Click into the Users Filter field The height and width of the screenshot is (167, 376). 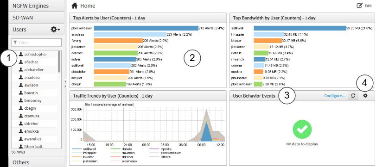[x=36, y=43]
